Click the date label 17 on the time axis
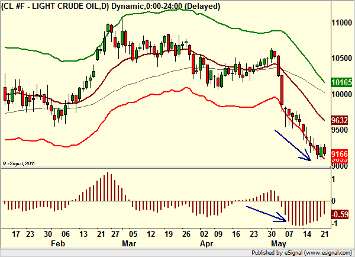Image resolution: width=355 pixels, height=257 pixels. click(x=16, y=234)
